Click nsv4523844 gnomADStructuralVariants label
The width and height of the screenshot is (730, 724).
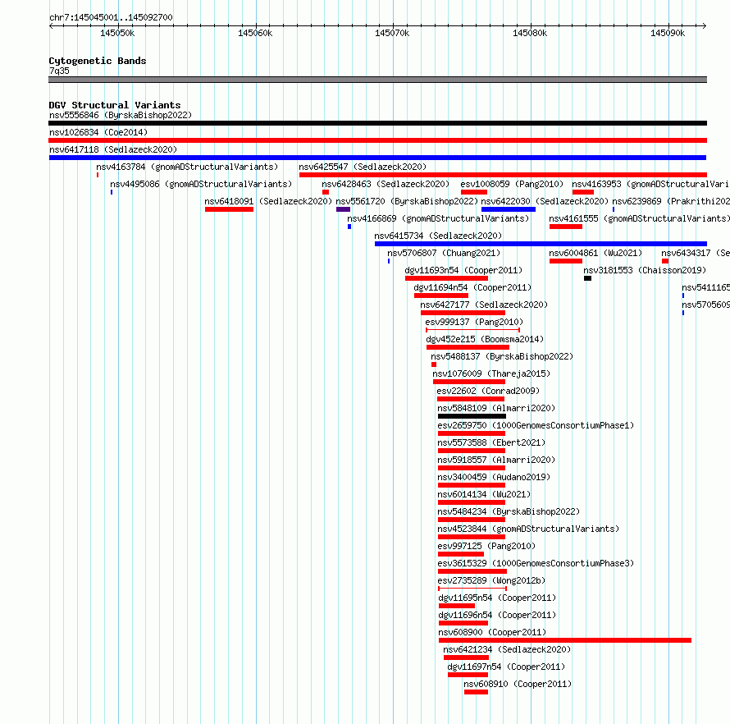pos(528,529)
